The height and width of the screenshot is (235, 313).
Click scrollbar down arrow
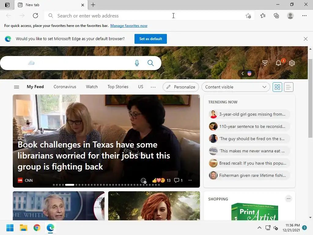(x=310, y=218)
